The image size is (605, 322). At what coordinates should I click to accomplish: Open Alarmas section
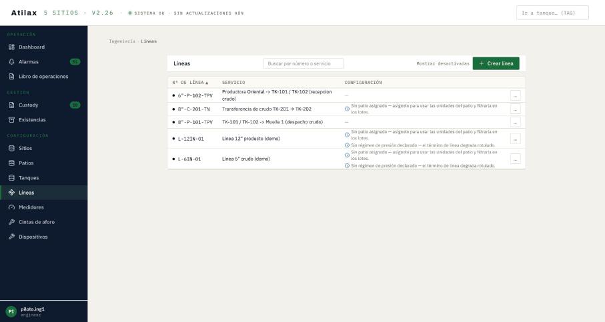pyautogui.click(x=43, y=62)
